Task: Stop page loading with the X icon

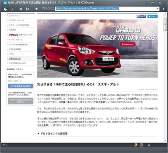Action: 21,9
